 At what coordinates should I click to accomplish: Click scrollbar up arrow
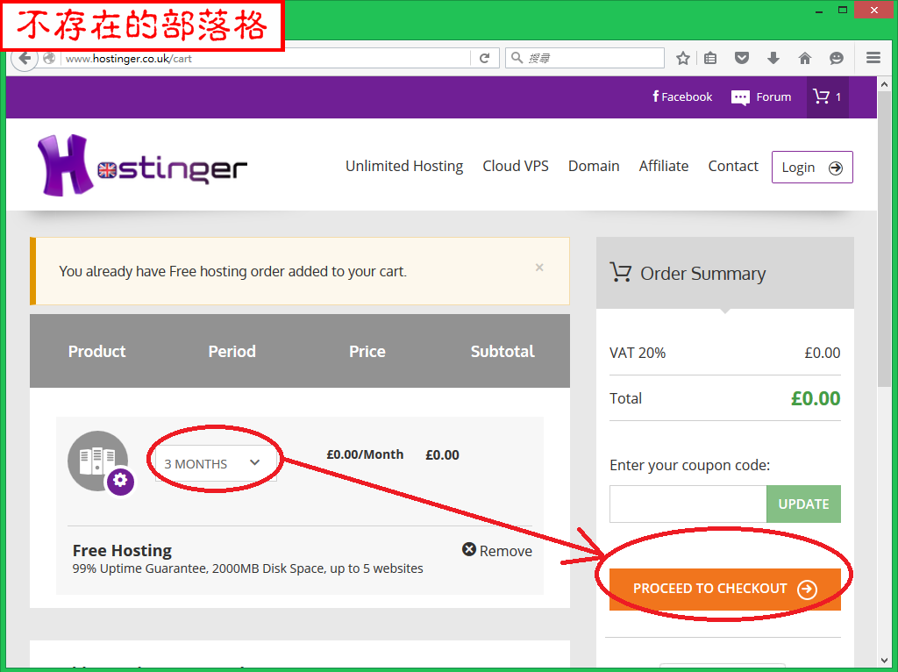884,84
